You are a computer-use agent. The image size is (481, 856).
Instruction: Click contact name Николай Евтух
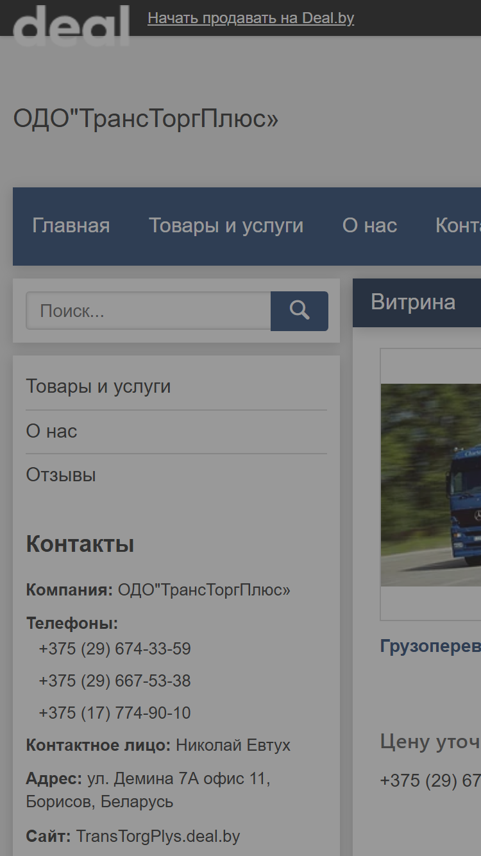(x=233, y=746)
